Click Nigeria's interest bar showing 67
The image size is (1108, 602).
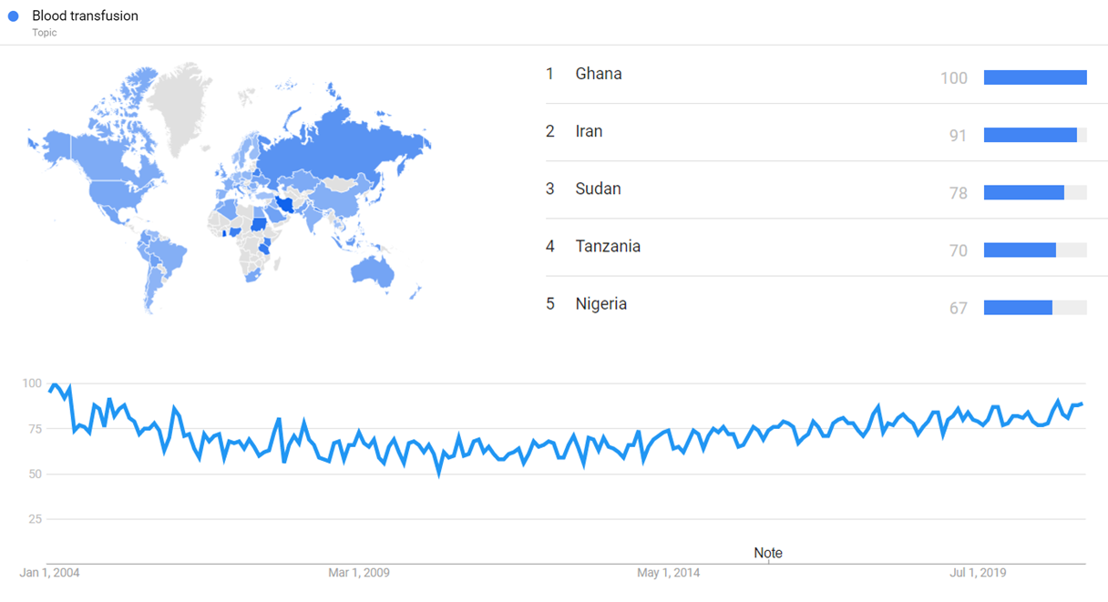pyautogui.click(x=1019, y=308)
